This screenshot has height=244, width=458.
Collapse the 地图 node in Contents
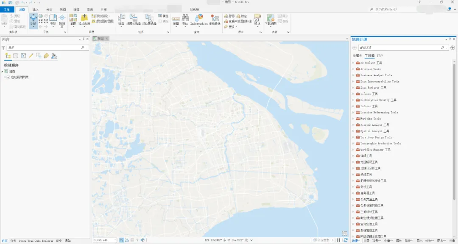(x=3, y=72)
